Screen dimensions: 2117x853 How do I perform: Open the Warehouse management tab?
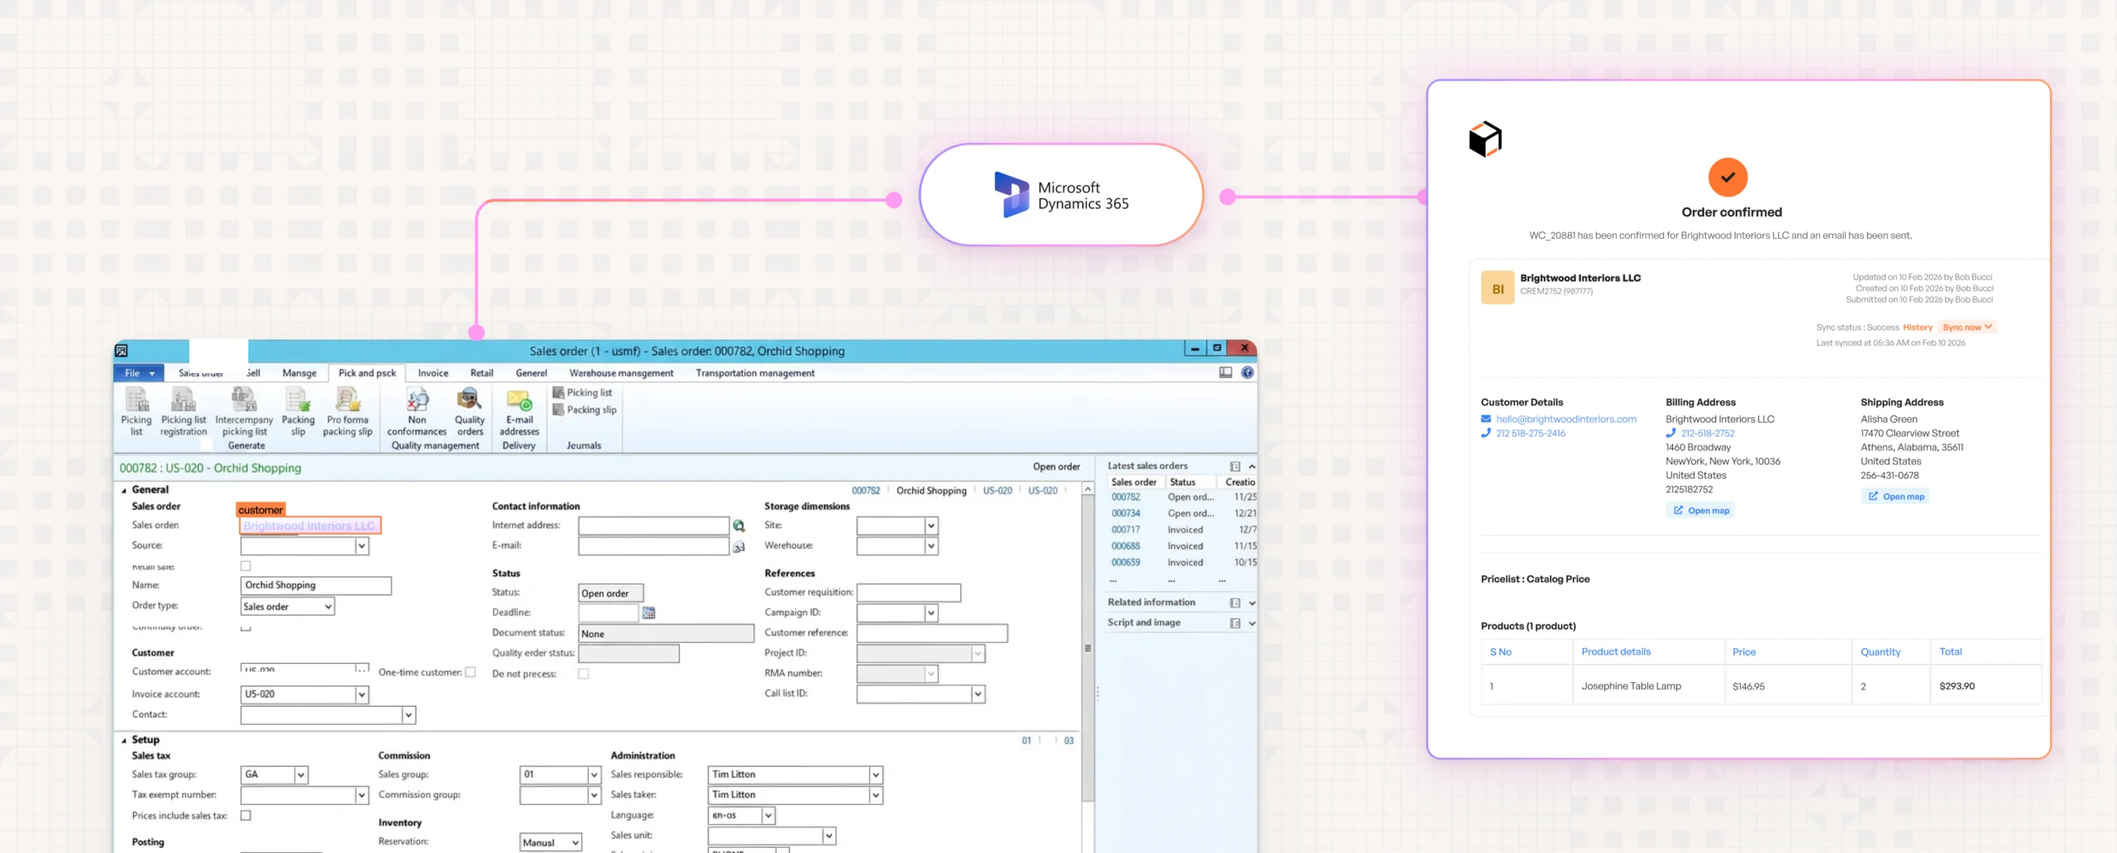point(621,373)
